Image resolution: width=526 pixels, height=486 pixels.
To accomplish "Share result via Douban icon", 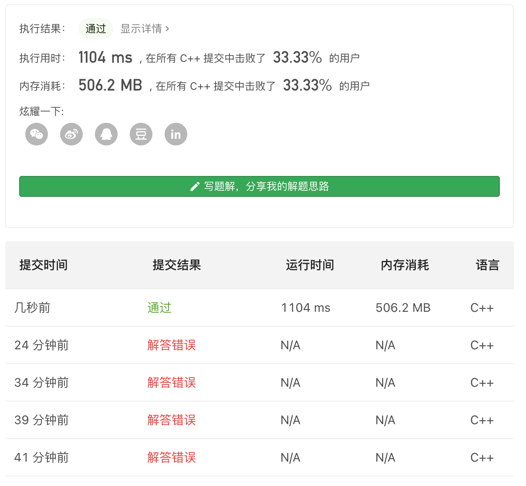I will click(x=141, y=134).
